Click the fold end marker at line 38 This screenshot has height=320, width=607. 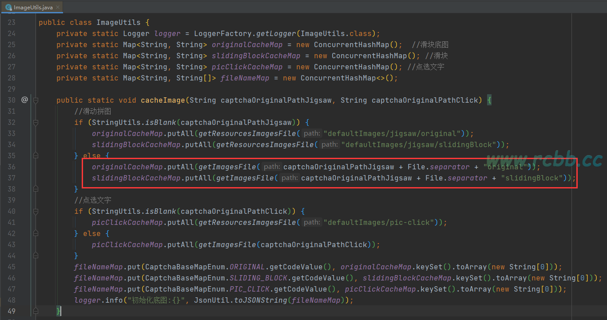click(x=35, y=189)
